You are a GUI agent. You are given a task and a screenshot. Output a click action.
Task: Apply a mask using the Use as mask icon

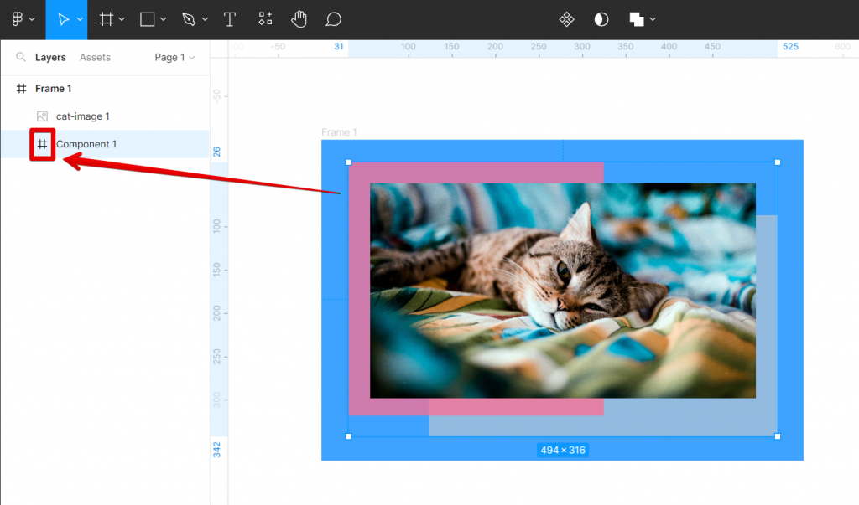[x=601, y=18]
